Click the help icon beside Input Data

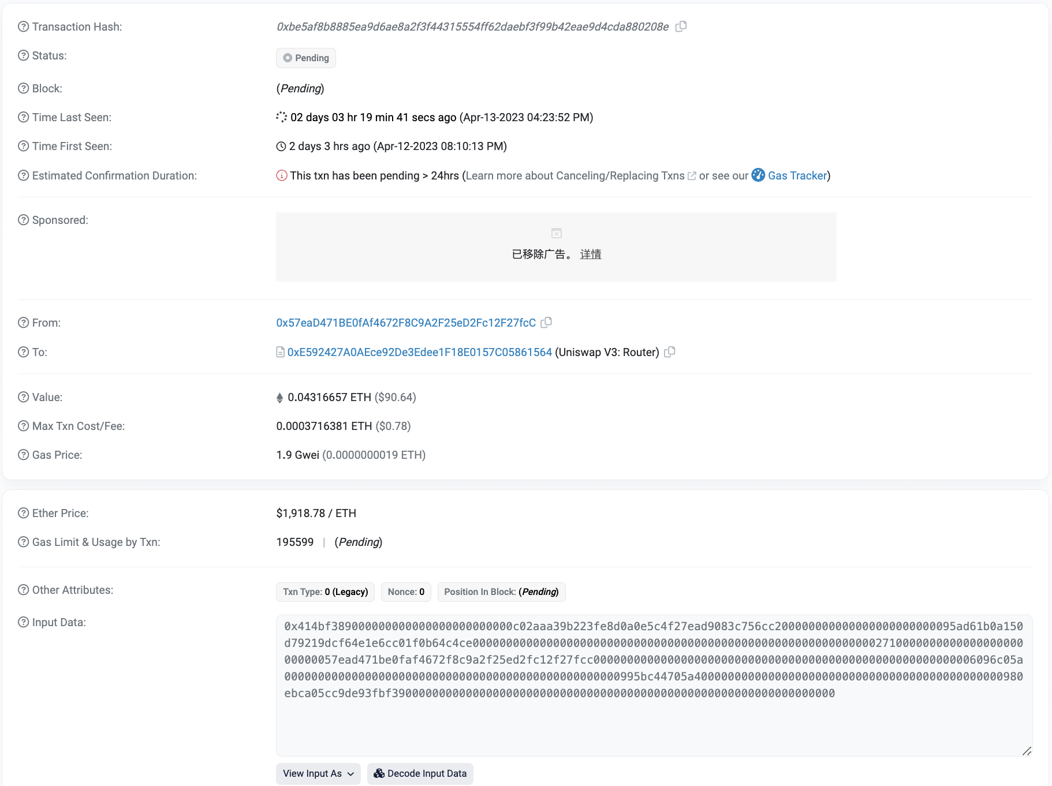point(23,622)
